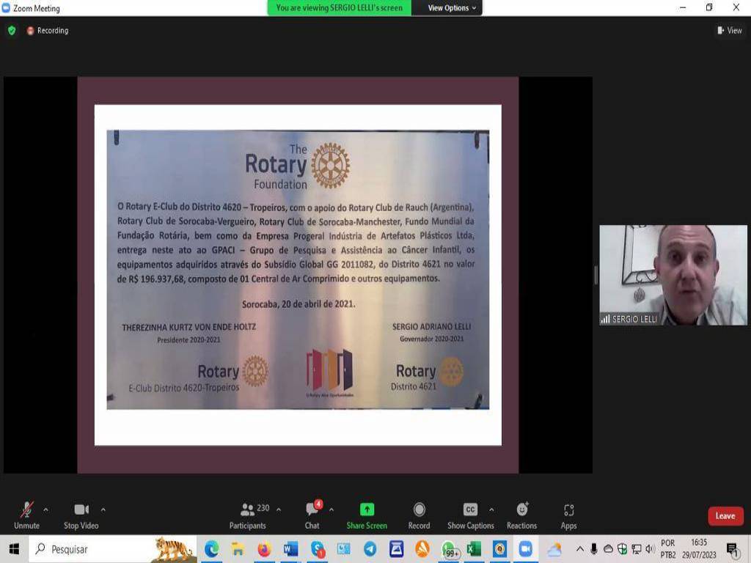Click the green encryption shield icon

(12, 31)
